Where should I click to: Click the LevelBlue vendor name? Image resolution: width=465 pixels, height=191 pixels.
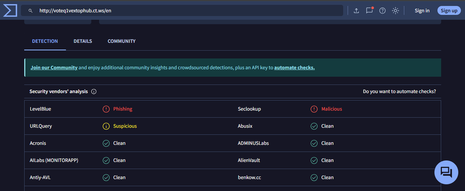click(40, 109)
